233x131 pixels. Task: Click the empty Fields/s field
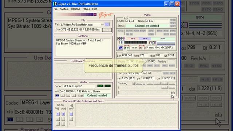[x=171, y=61]
